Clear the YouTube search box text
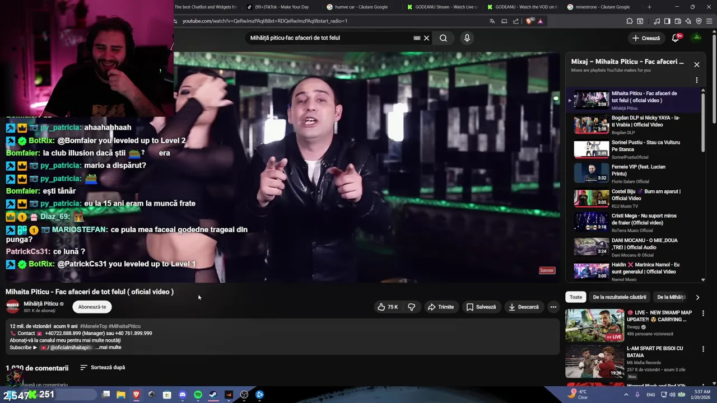This screenshot has width=717, height=403. click(x=426, y=38)
